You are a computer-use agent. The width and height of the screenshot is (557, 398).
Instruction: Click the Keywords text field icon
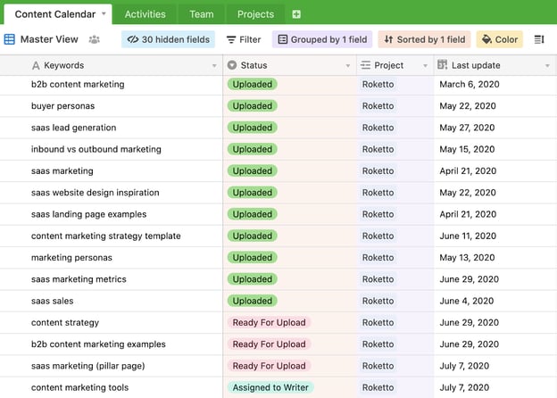pyautogui.click(x=36, y=65)
